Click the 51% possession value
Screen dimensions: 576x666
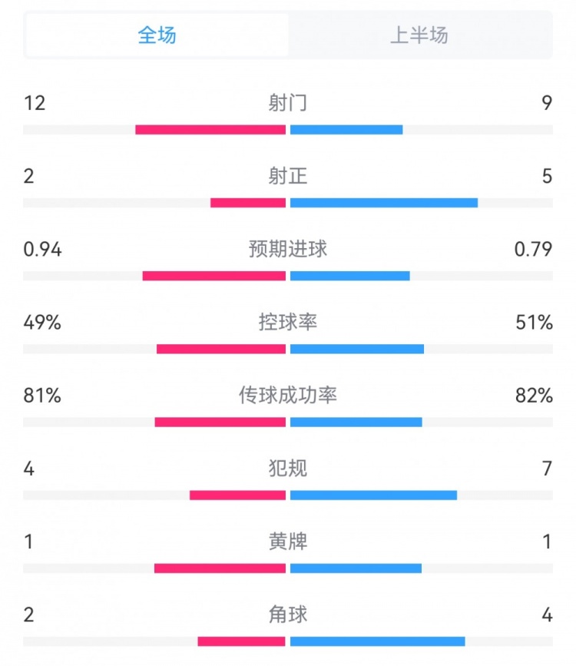click(535, 323)
